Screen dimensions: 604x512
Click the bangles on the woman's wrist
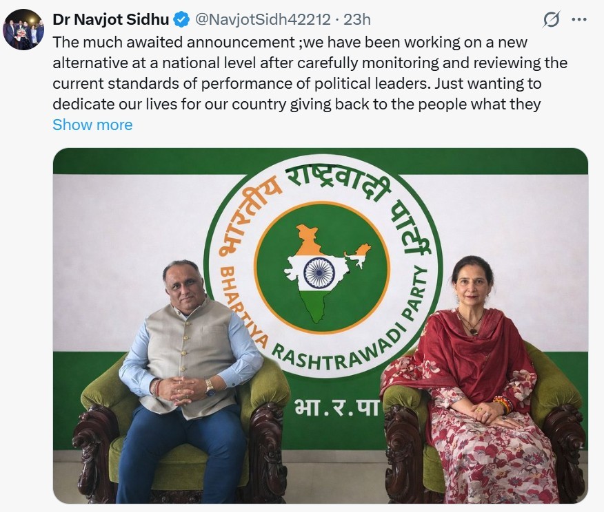coord(503,404)
